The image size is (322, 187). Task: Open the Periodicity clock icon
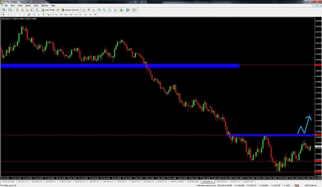127,10
